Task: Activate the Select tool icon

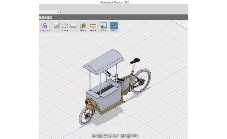Action: pos(113,25)
